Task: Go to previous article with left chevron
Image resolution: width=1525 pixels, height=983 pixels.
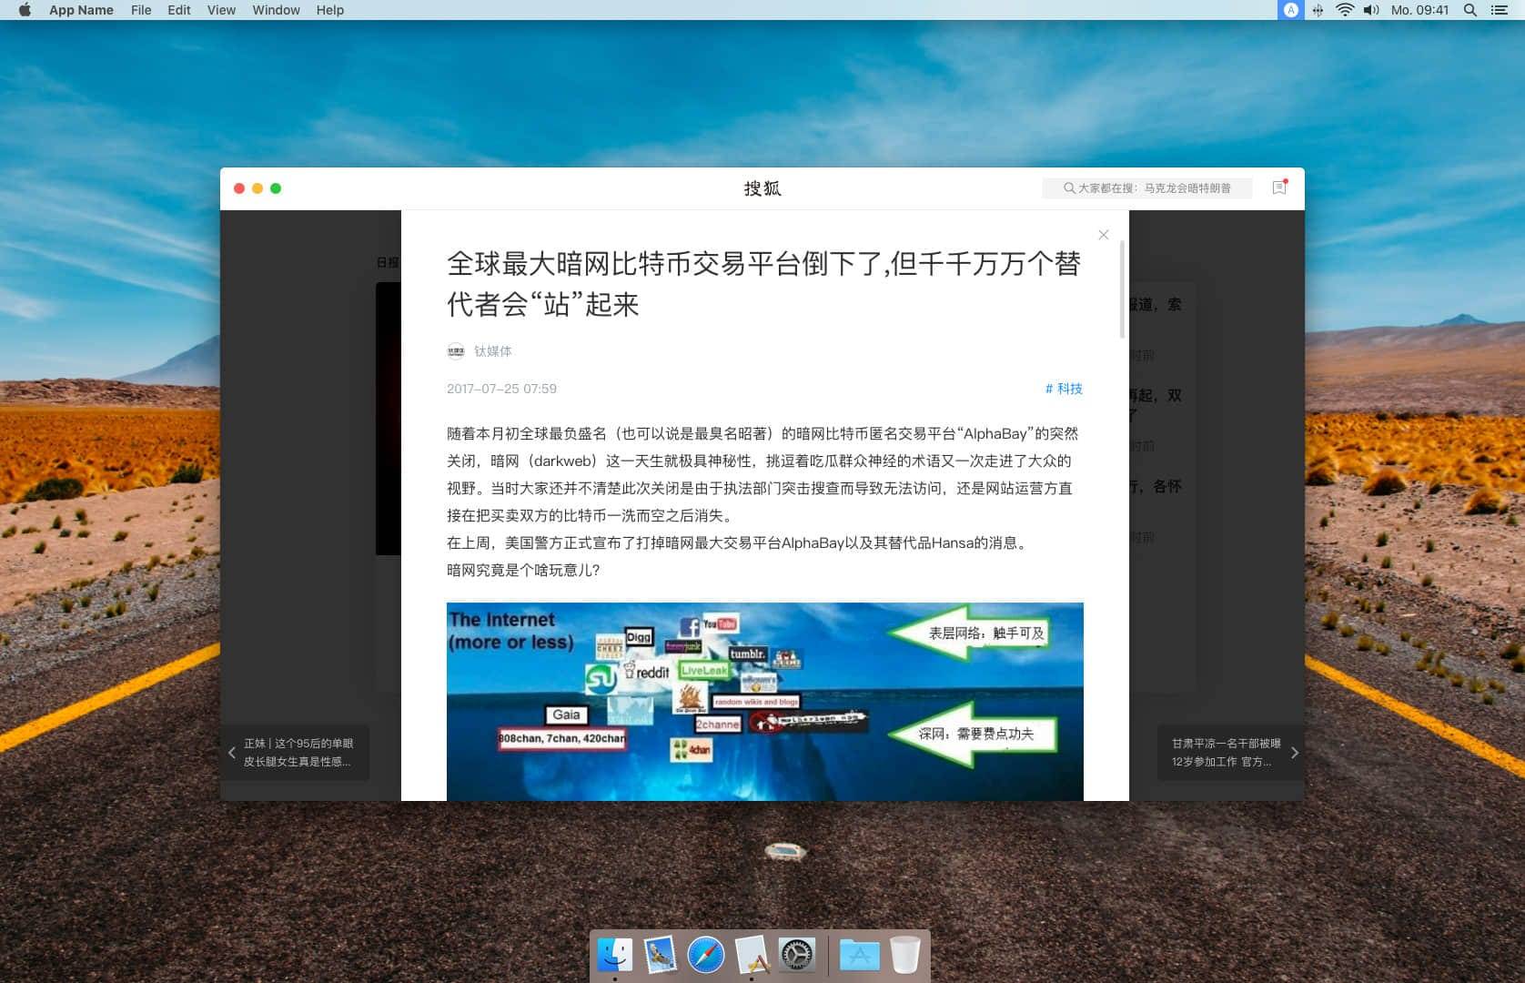Action: 231,753
